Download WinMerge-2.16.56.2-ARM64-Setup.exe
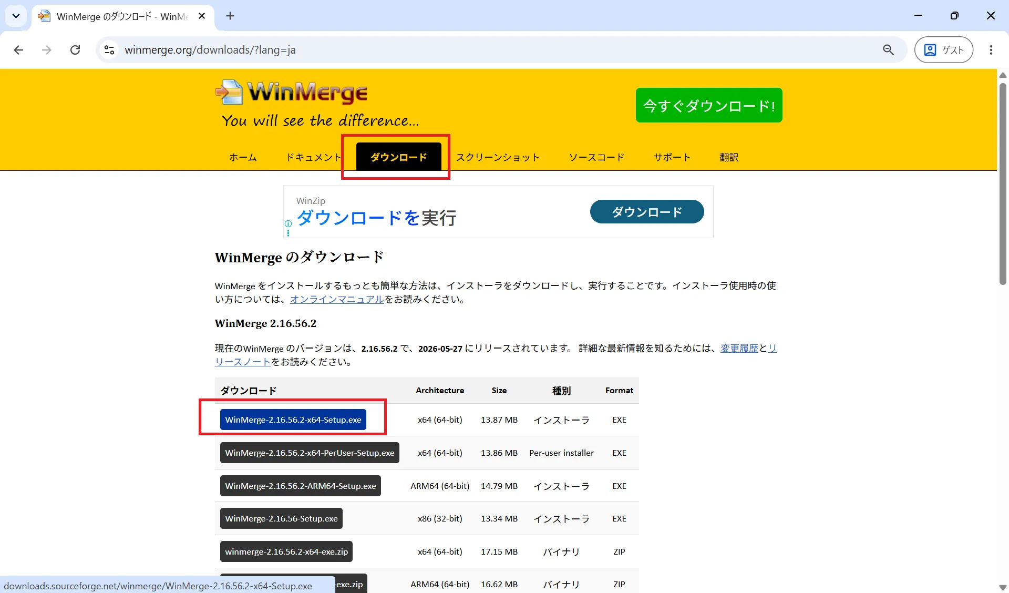The height and width of the screenshot is (593, 1009). 301,486
